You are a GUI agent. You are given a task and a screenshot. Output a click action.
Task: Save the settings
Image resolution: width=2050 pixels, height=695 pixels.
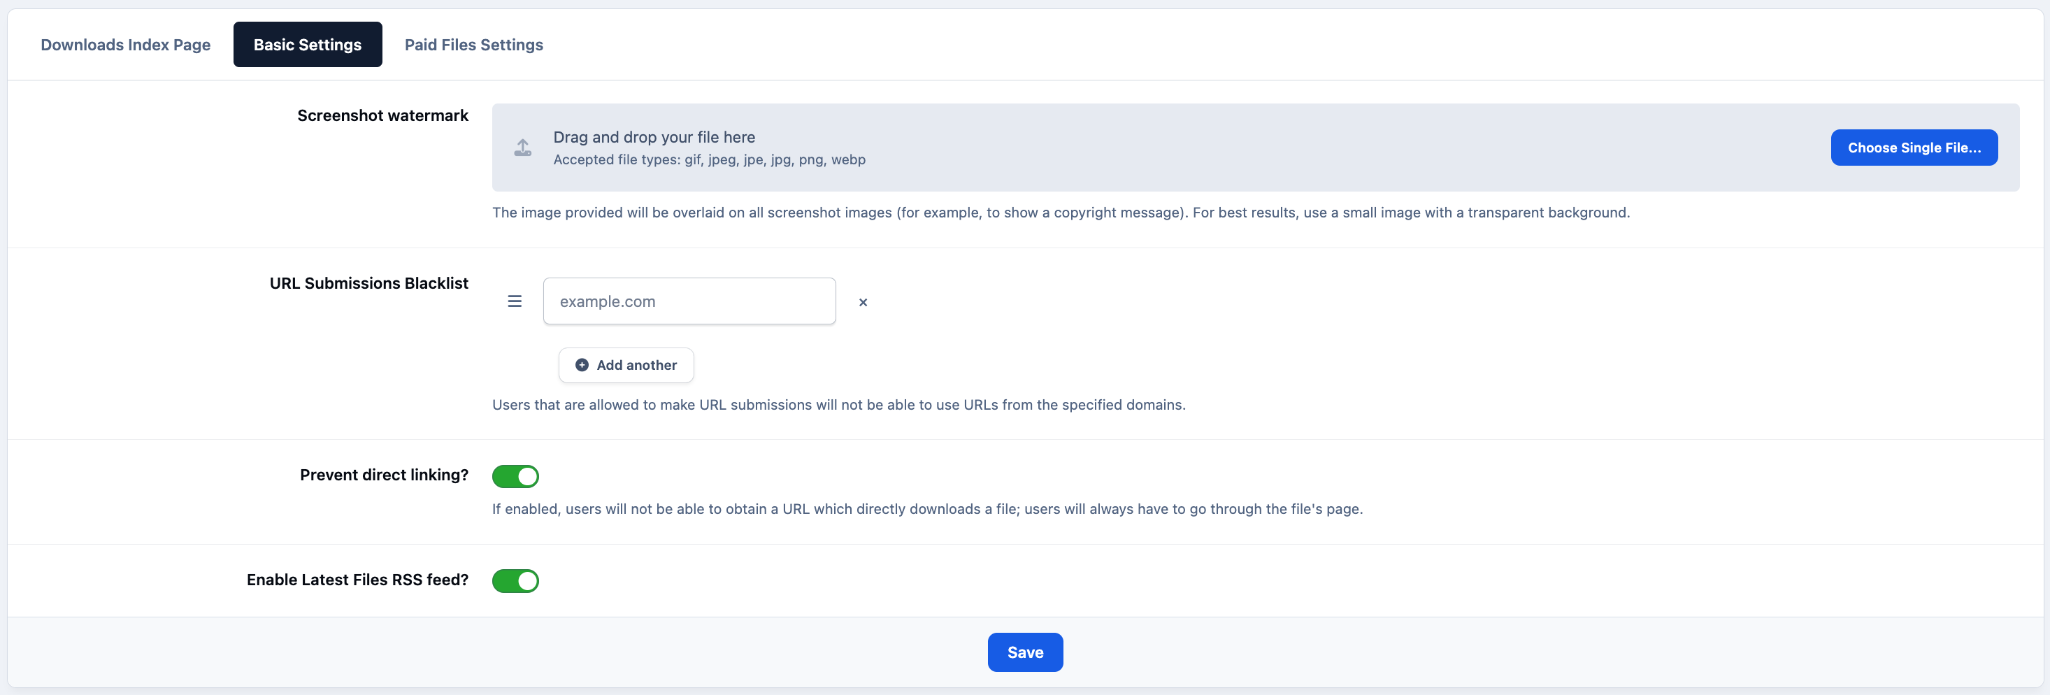[x=1024, y=652]
